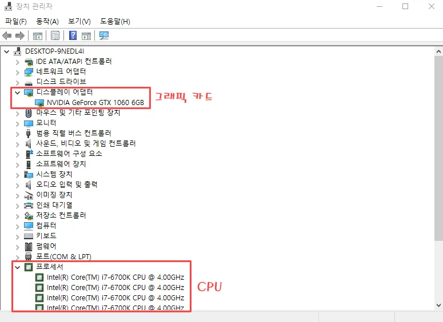The height and width of the screenshot is (322, 443).
Task: Open the 보기(V) menu
Action: (79, 22)
